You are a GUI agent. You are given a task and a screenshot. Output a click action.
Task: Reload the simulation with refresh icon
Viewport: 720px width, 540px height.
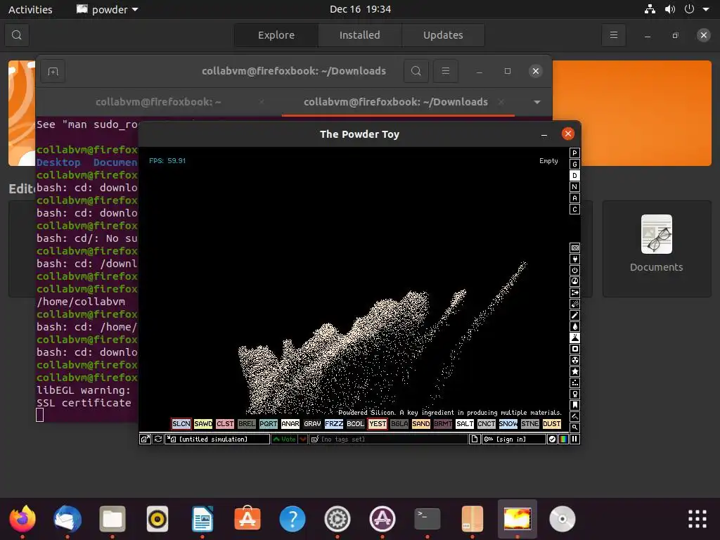pyautogui.click(x=158, y=439)
